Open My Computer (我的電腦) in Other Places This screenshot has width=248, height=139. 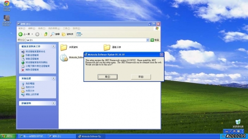[30, 83]
